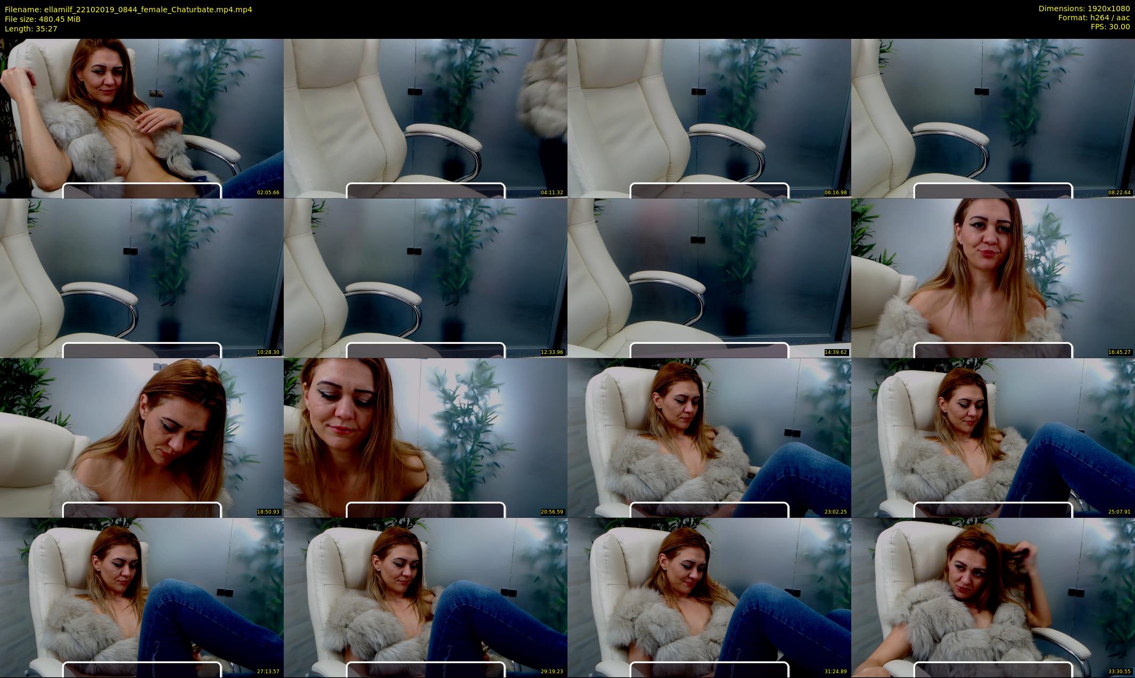Click the "Format: h264 / aac" text

click(x=1094, y=18)
